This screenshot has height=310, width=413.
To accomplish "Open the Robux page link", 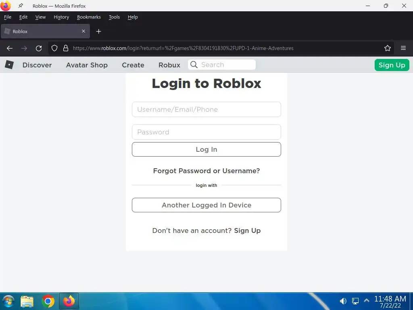I will click(x=169, y=65).
